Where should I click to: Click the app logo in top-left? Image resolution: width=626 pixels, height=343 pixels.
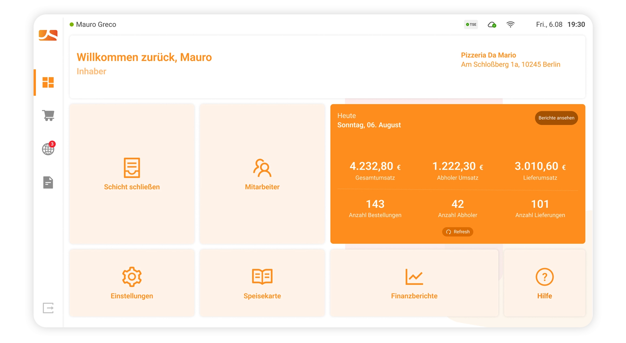tap(48, 35)
